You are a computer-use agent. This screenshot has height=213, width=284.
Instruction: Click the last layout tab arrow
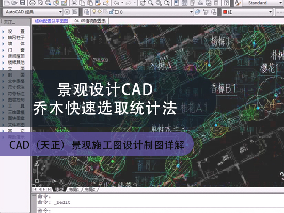[x=49, y=189]
